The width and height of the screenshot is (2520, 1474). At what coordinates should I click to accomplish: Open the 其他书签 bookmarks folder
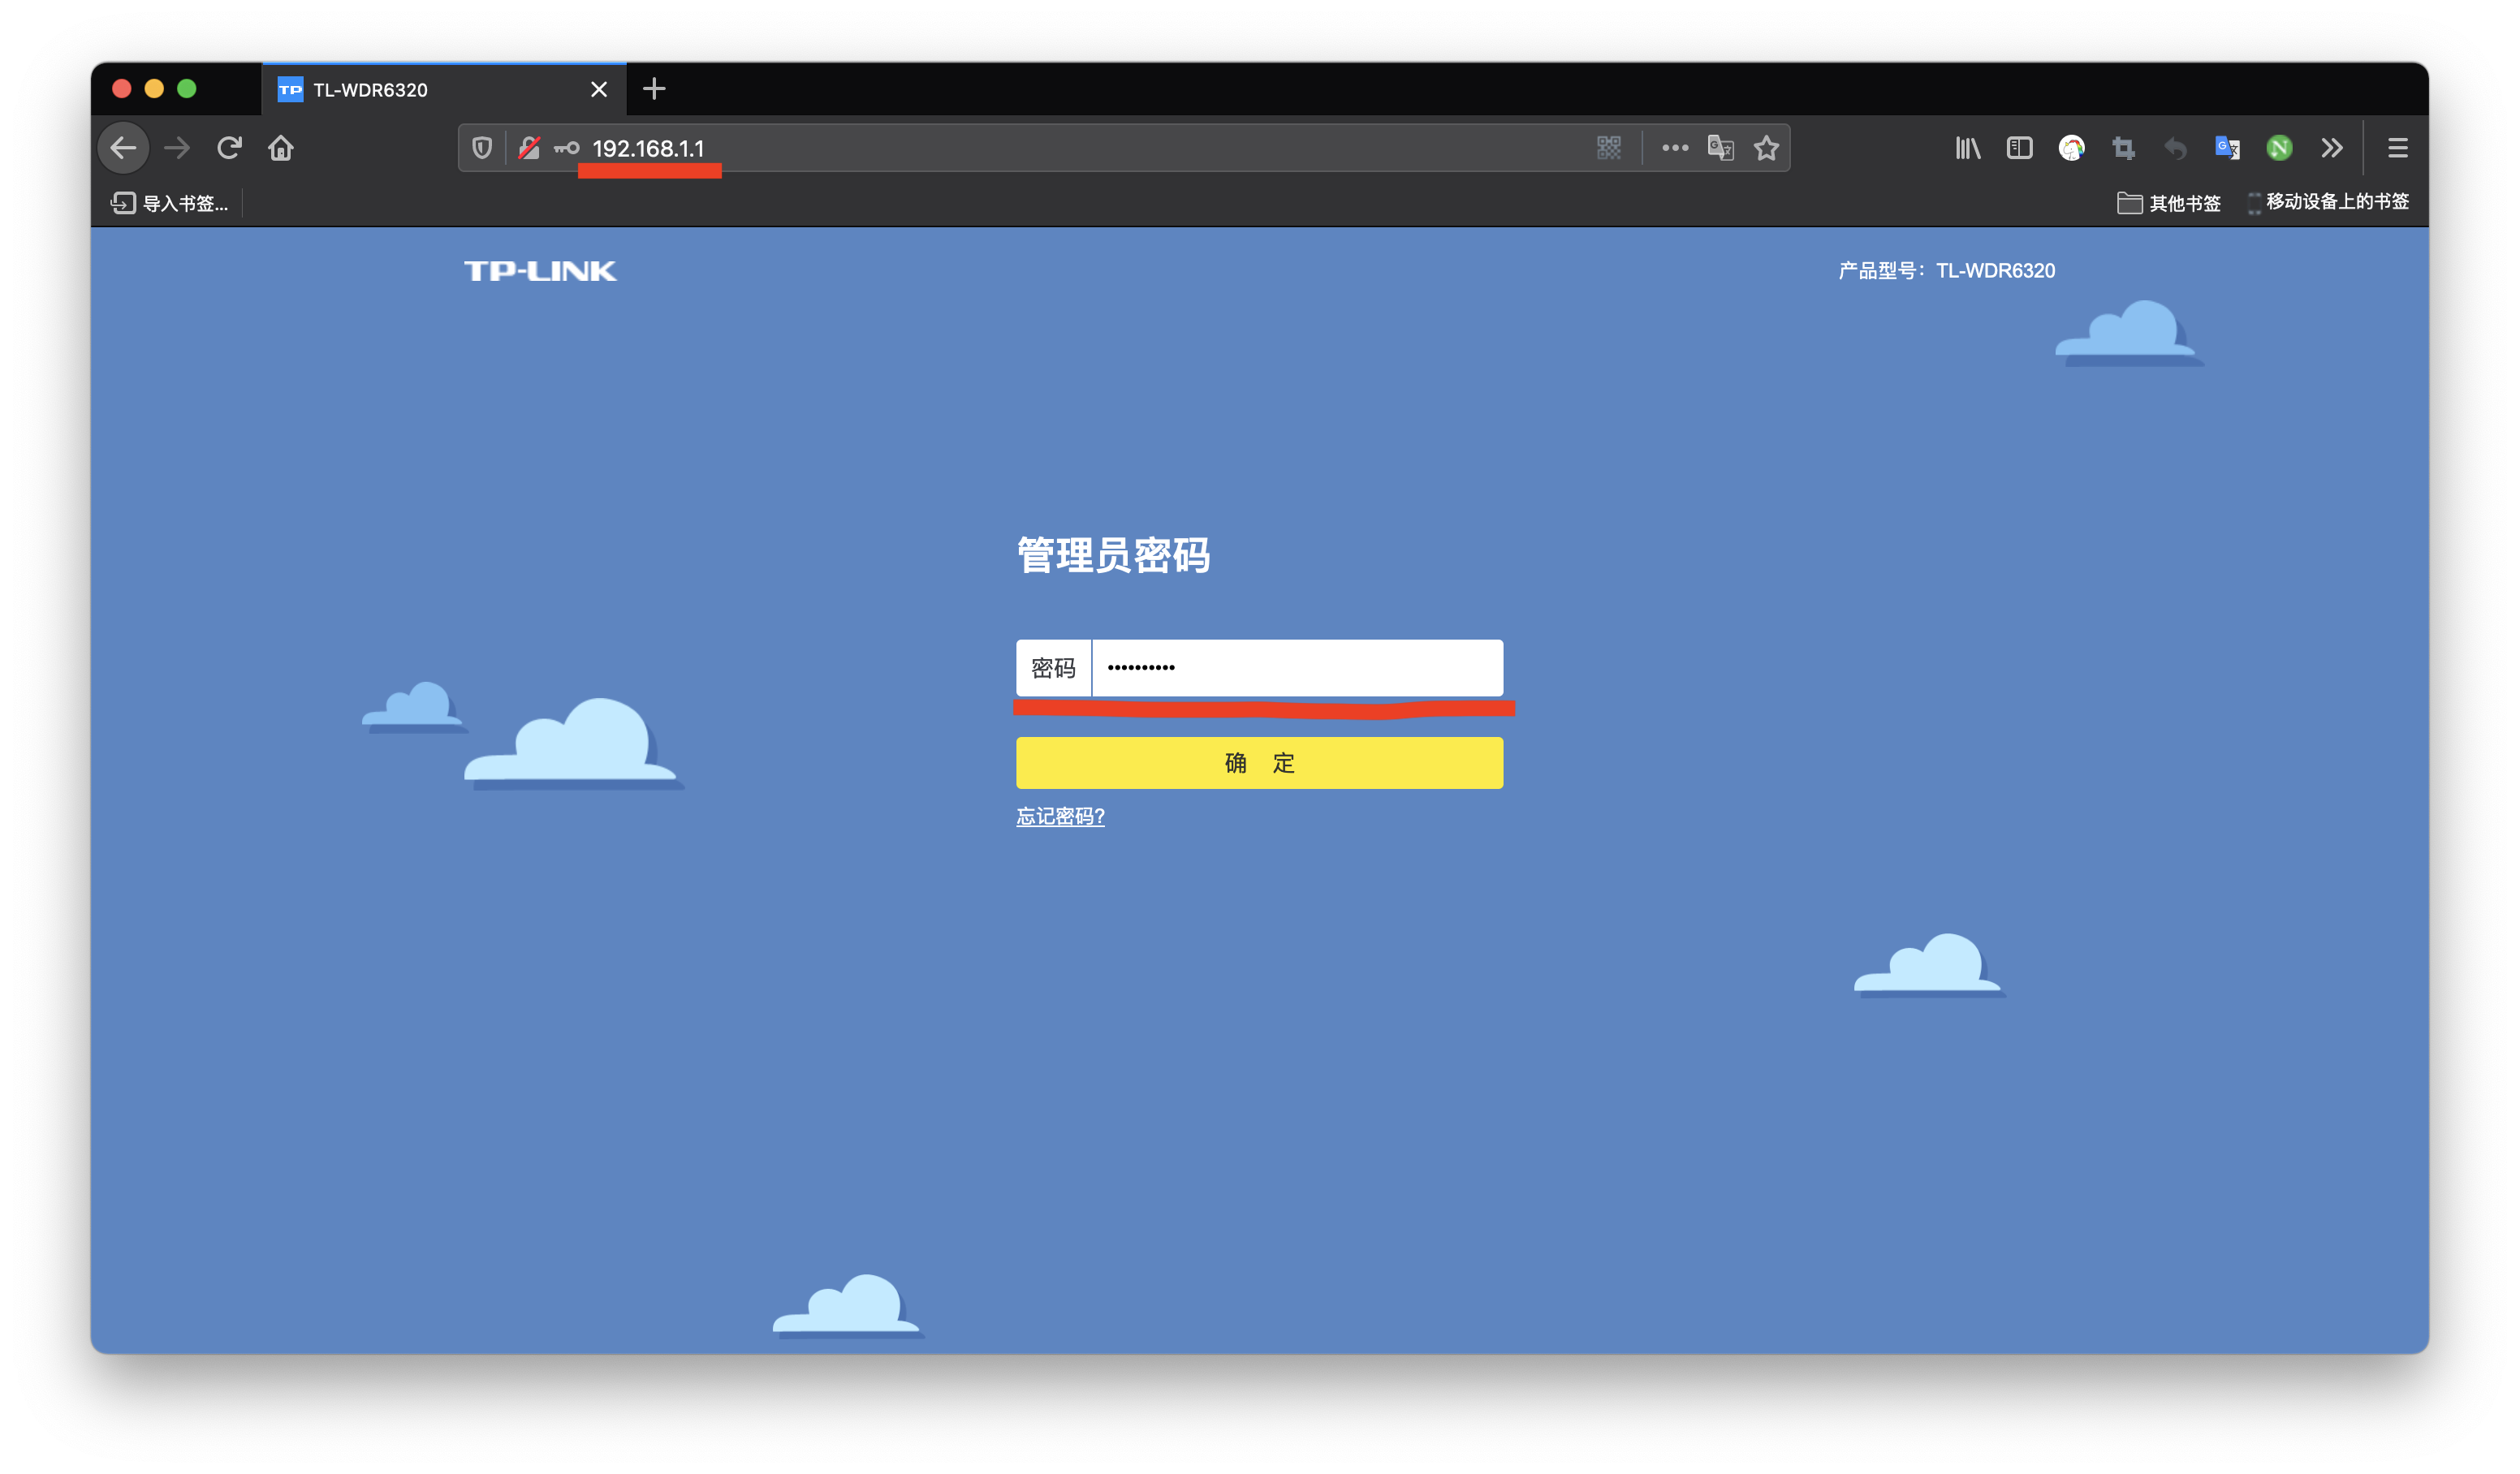tap(2168, 203)
